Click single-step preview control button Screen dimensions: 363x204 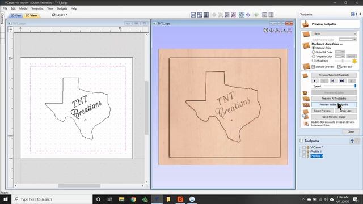pyautogui.click(x=332, y=81)
